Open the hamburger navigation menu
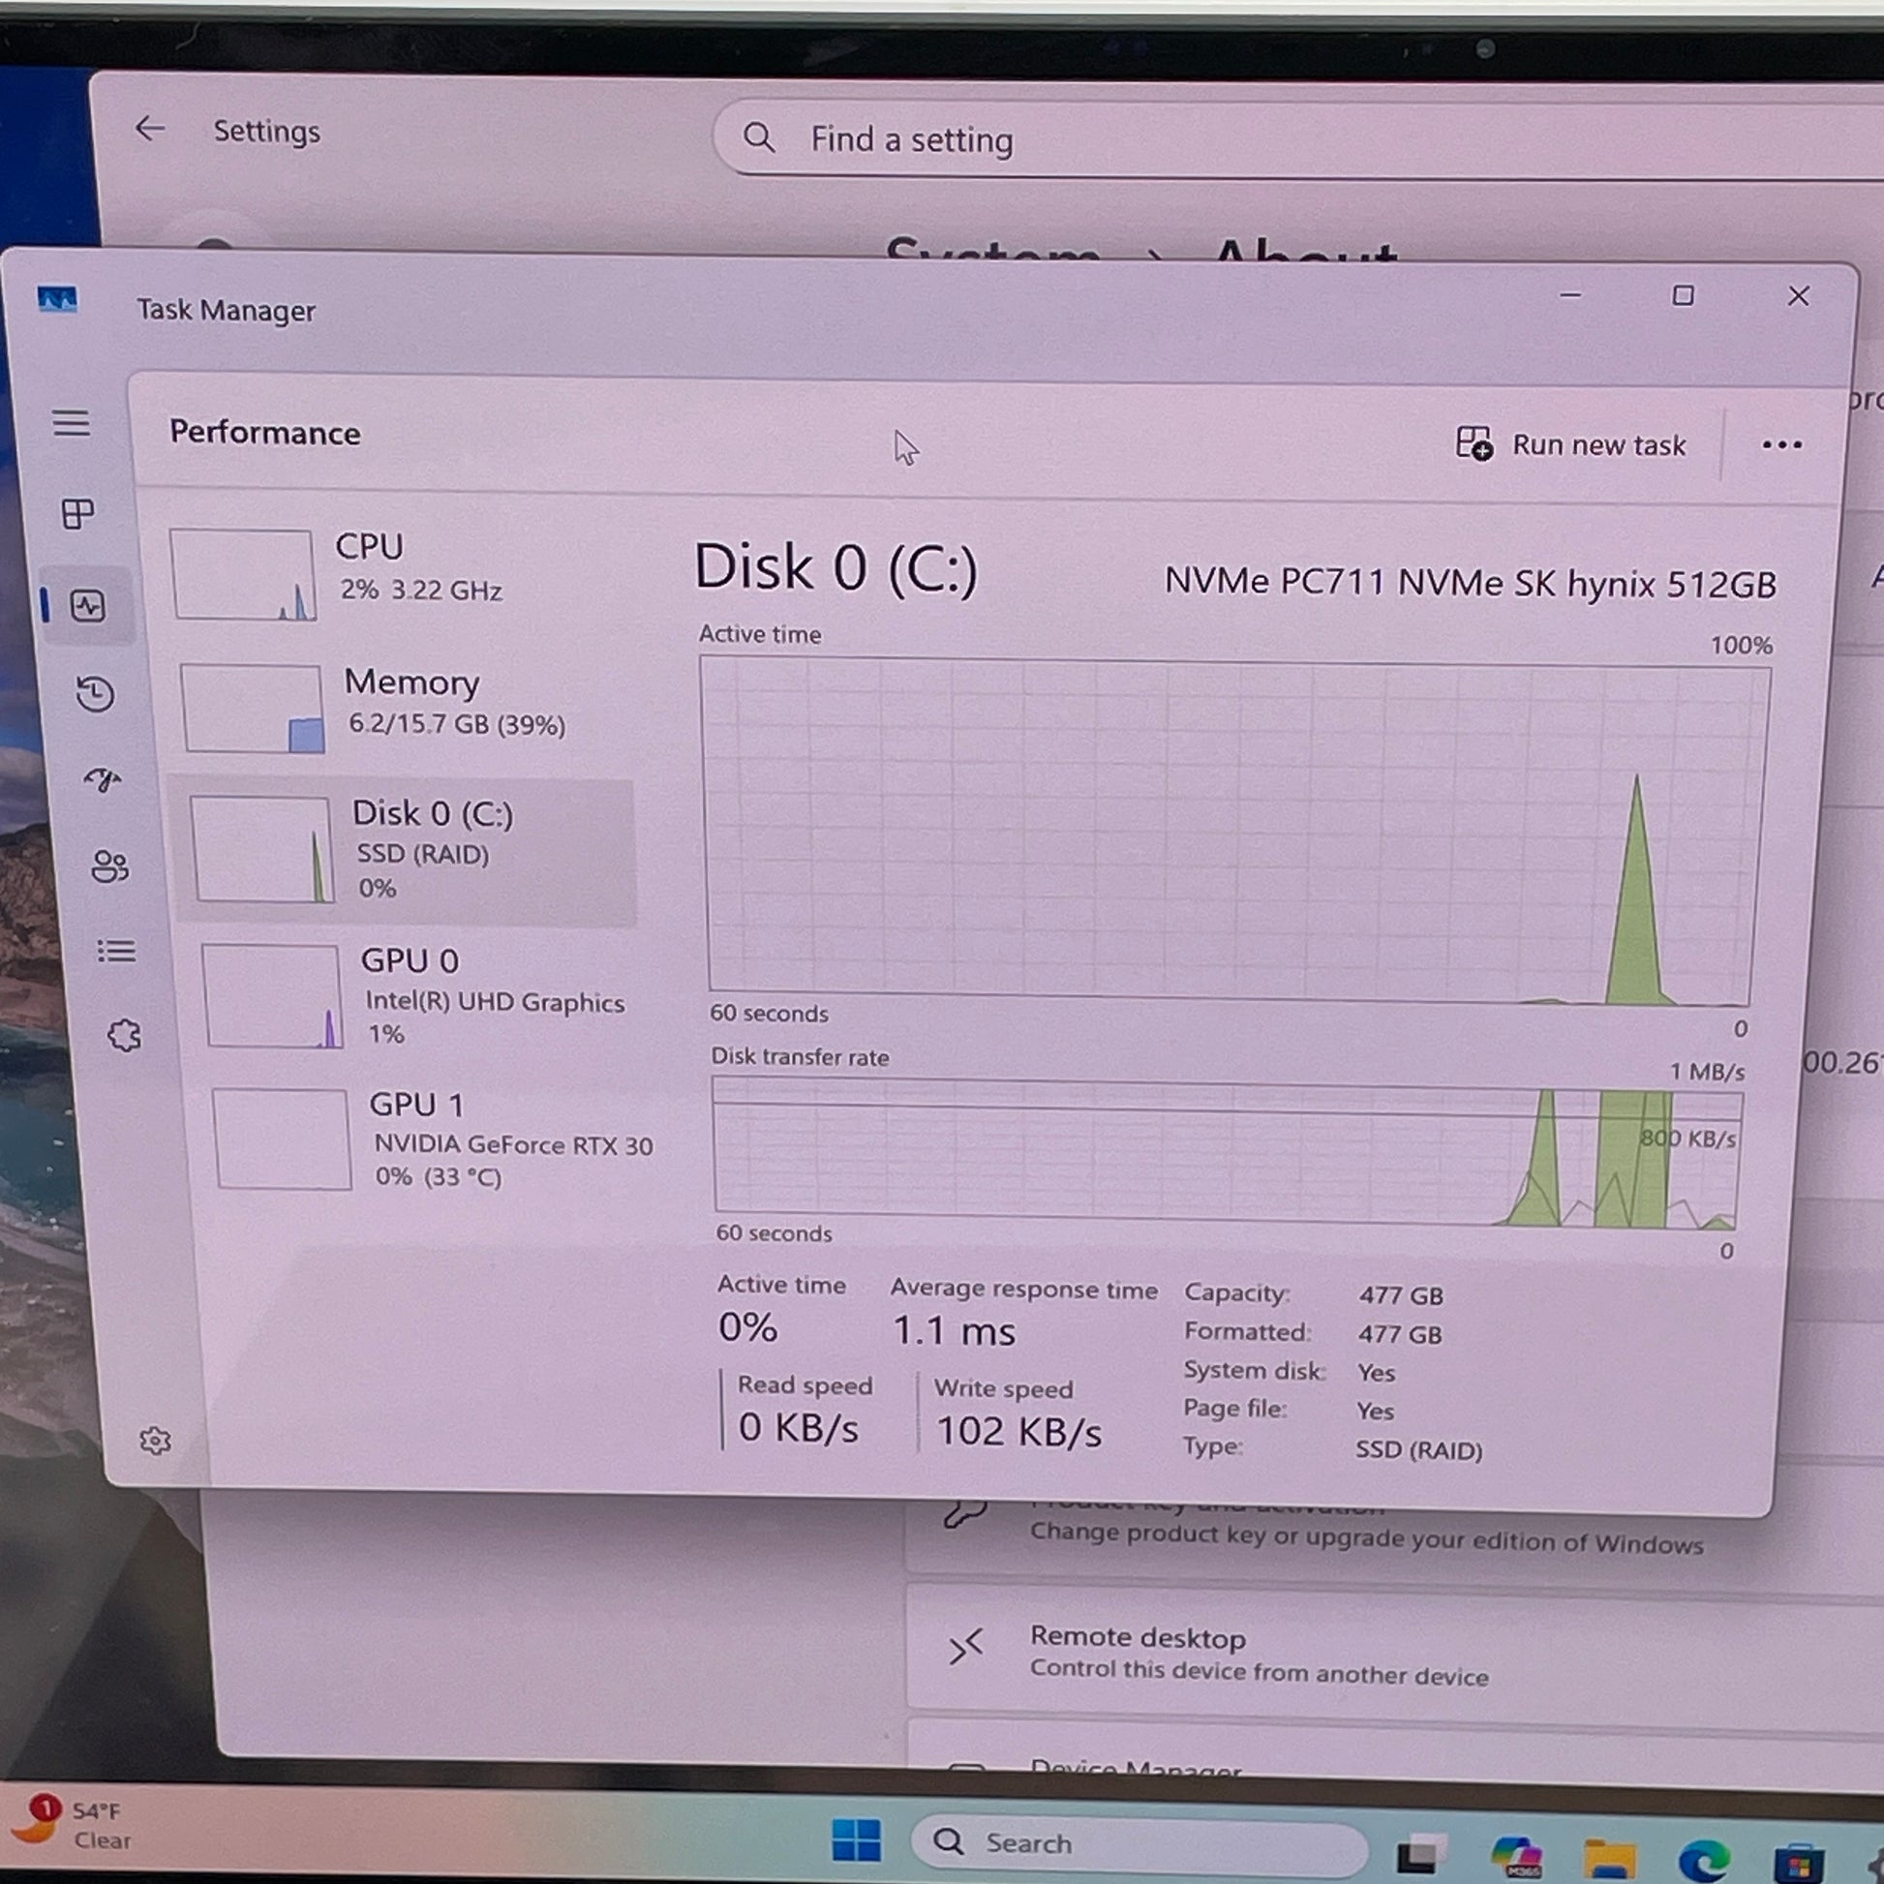1884x1884 pixels. [x=72, y=423]
